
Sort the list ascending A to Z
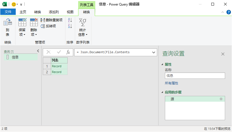pyautogui.click(x=70, y=20)
